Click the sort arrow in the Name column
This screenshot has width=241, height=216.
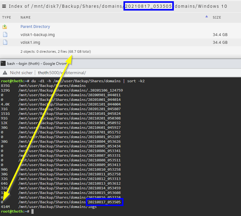pyautogui.click(x=206, y=16)
